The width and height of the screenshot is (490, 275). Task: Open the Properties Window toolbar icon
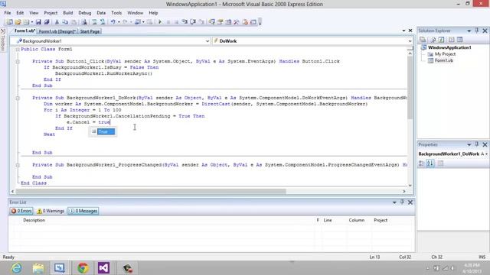220,22
